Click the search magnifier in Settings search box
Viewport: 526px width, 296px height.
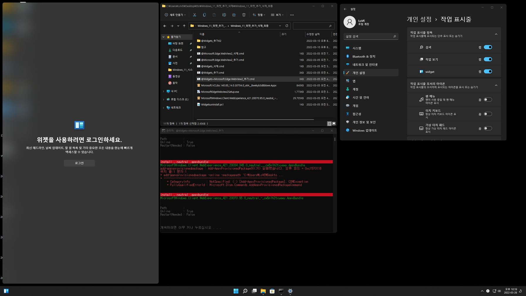tap(394, 36)
